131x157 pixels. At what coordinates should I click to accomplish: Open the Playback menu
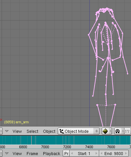tap(52, 154)
